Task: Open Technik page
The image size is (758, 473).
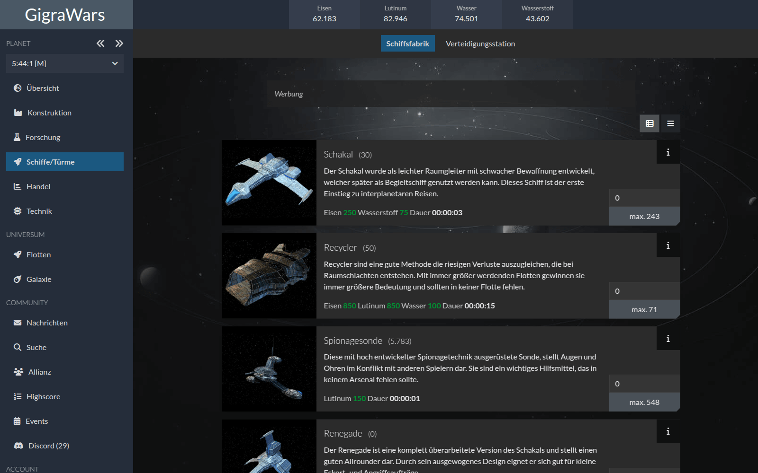Action: point(65,211)
